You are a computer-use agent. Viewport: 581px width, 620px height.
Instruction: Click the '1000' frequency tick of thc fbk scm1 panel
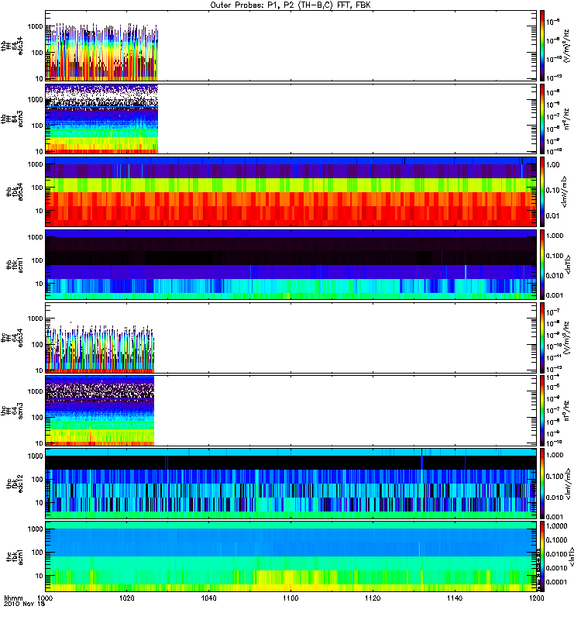click(35, 529)
